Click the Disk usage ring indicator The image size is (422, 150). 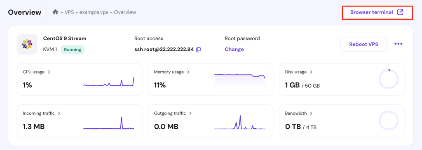[x=388, y=79]
